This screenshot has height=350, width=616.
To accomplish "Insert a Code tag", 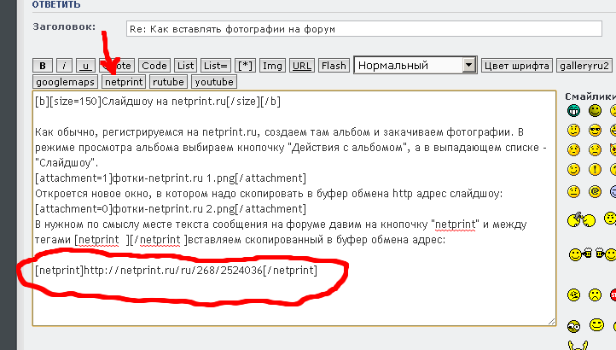I will [154, 66].
